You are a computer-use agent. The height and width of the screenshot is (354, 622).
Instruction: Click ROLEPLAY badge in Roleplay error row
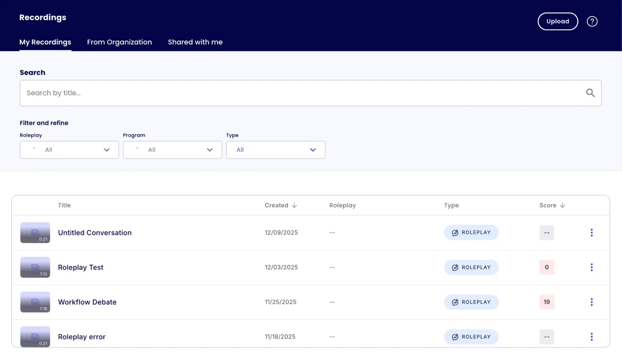coord(471,337)
